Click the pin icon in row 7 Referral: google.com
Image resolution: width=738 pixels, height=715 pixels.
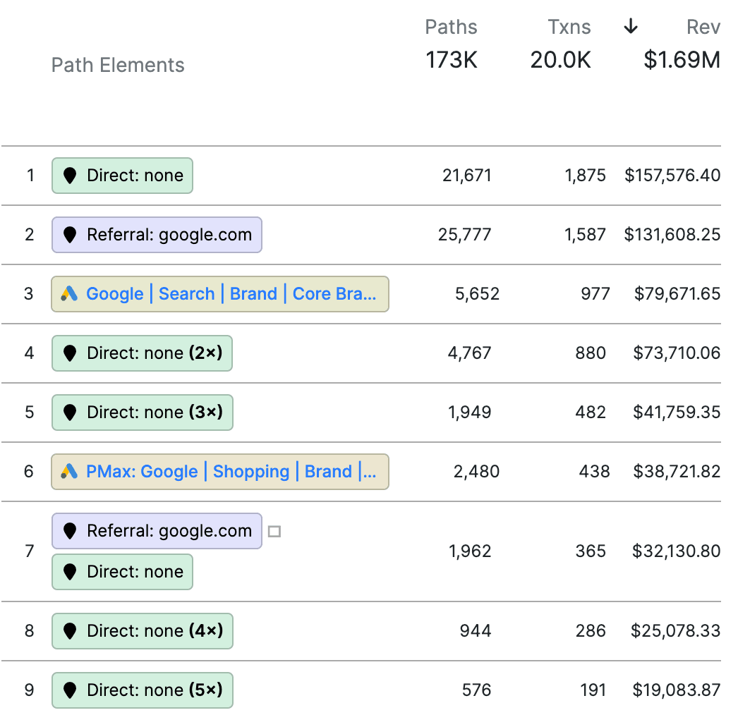tap(70, 531)
